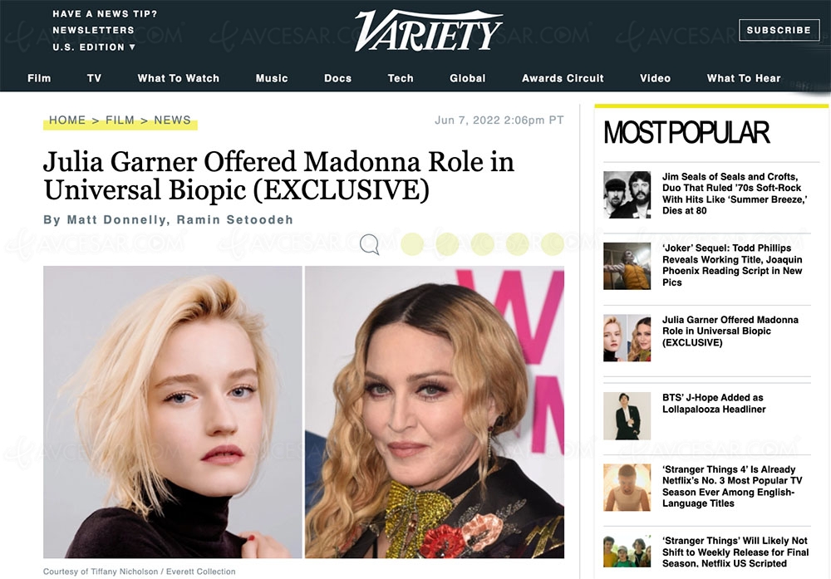This screenshot has width=831, height=579.
Task: Open the Film menu
Action: [x=39, y=78]
